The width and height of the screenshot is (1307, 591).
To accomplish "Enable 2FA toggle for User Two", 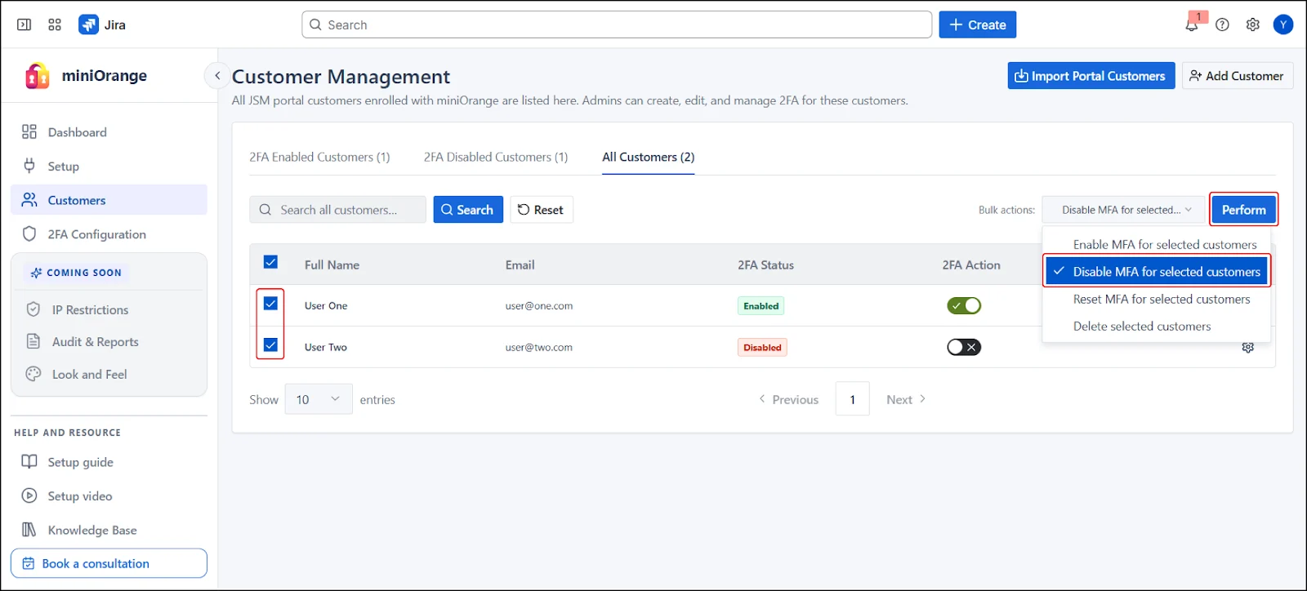I will click(x=964, y=348).
